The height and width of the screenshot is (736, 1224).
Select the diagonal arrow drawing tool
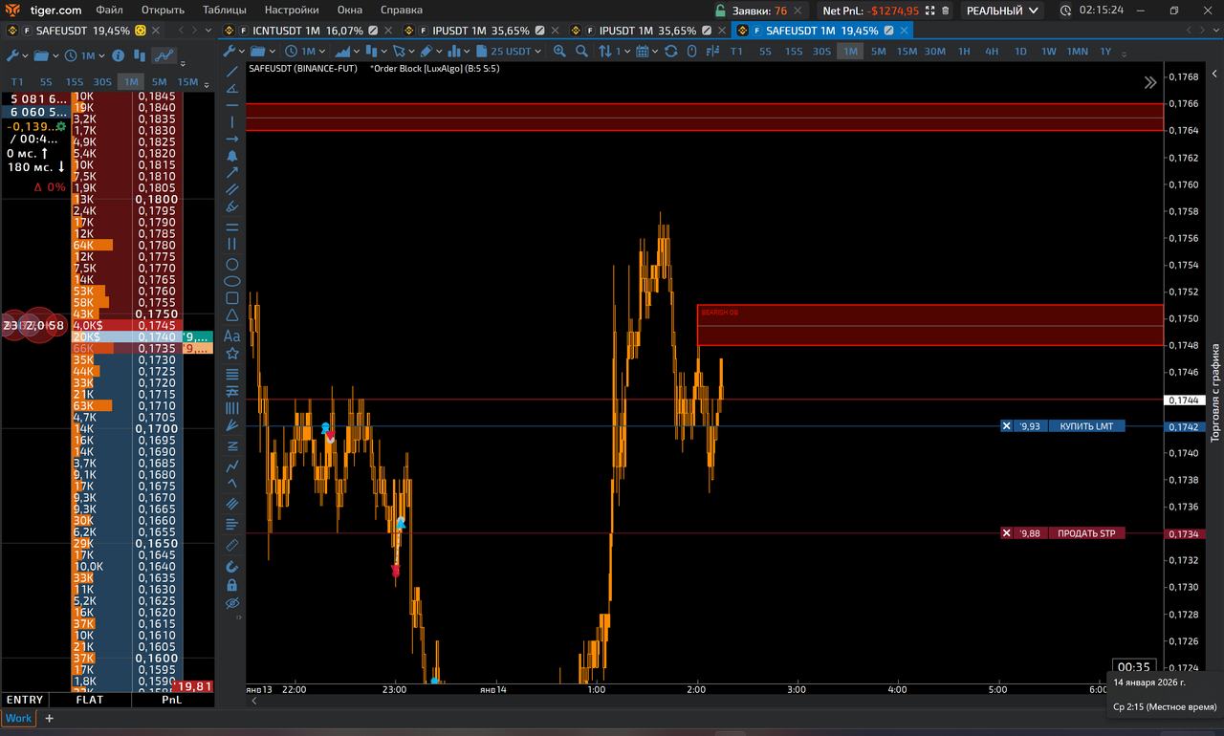click(x=231, y=173)
